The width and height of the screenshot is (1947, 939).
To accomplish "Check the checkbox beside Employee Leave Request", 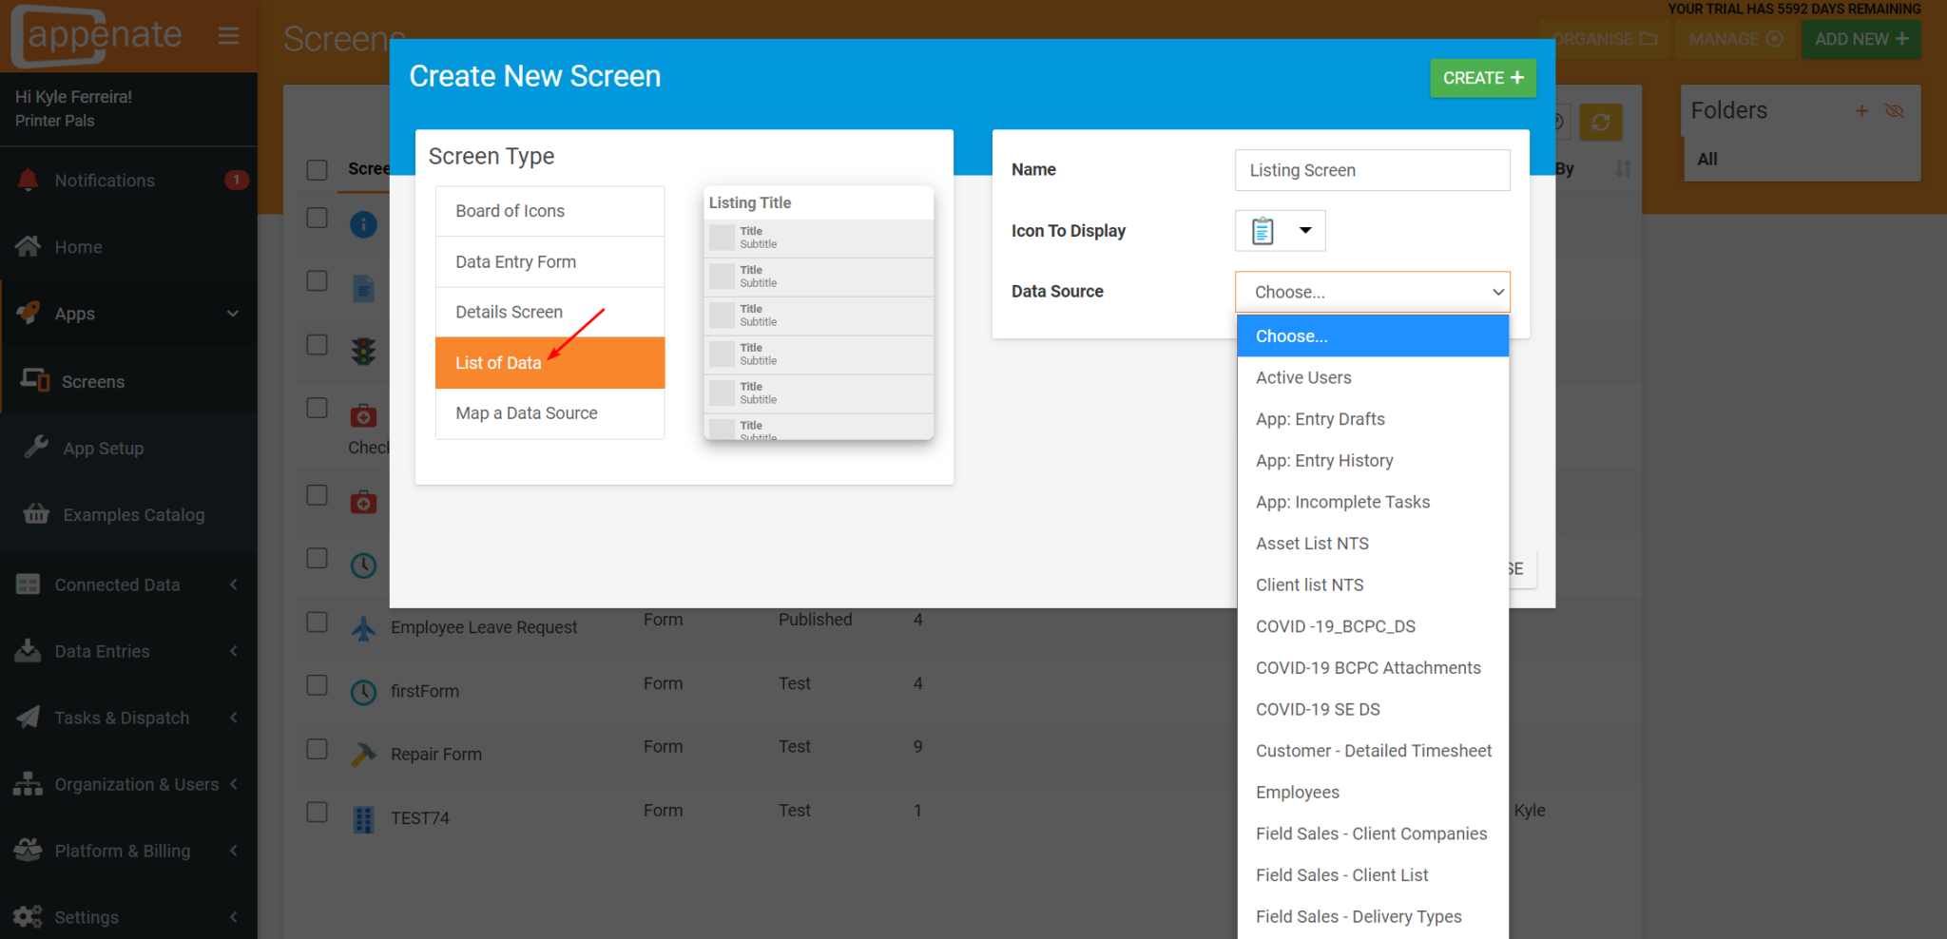I will (x=318, y=622).
